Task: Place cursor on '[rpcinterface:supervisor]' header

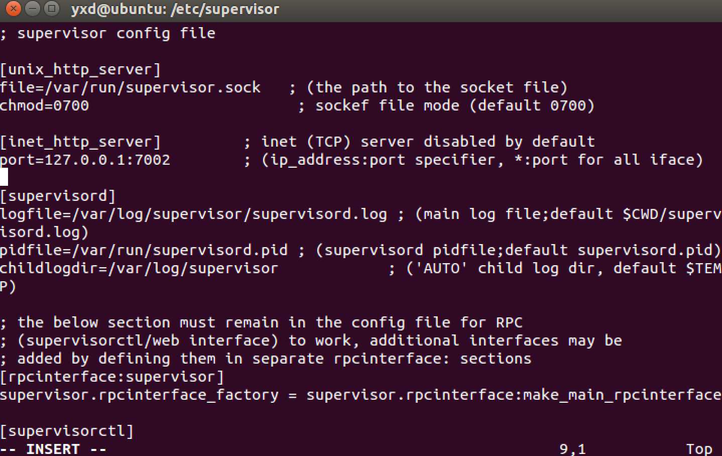Action: (x=112, y=377)
